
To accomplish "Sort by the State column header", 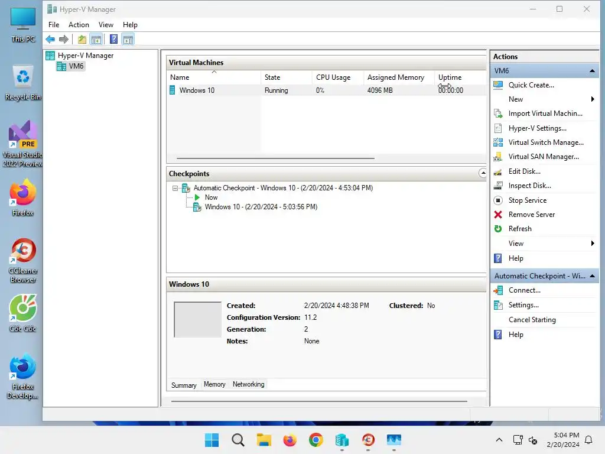I will click(x=287, y=77).
